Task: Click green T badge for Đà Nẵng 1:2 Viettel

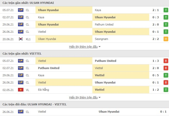Action: tap(166, 90)
